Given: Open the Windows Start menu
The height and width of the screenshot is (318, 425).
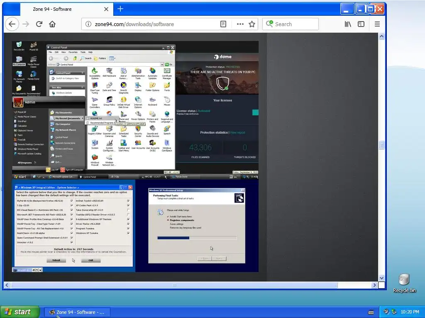Looking at the screenshot, I should [x=20, y=312].
